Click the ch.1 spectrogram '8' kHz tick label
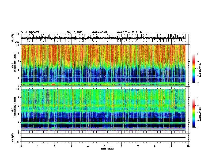Viewport: 212px width, 164px height. [x=19, y=53]
